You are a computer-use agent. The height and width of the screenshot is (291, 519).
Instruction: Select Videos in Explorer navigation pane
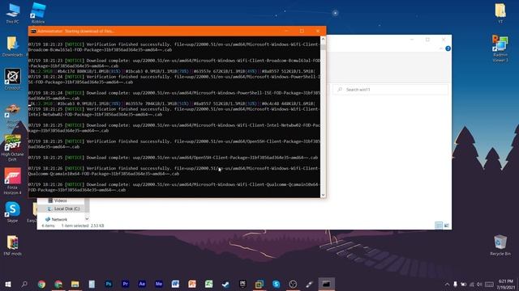coord(60,200)
